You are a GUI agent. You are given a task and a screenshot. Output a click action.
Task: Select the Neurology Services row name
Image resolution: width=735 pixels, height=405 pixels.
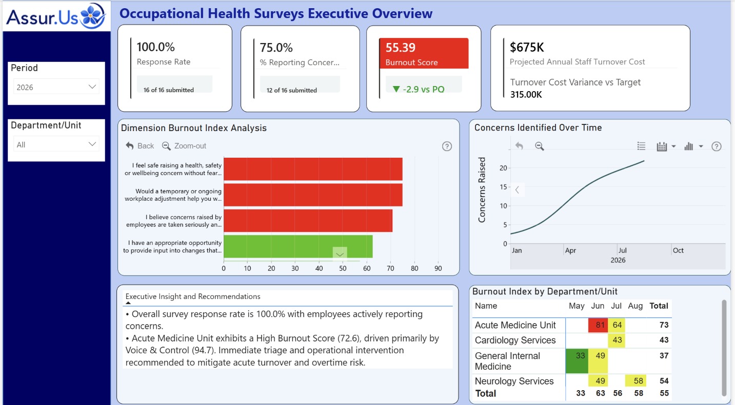(x=514, y=381)
